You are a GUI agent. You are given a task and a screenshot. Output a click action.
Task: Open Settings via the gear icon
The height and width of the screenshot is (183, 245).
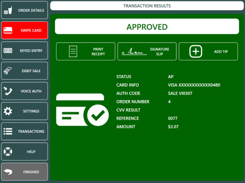pos(8,111)
